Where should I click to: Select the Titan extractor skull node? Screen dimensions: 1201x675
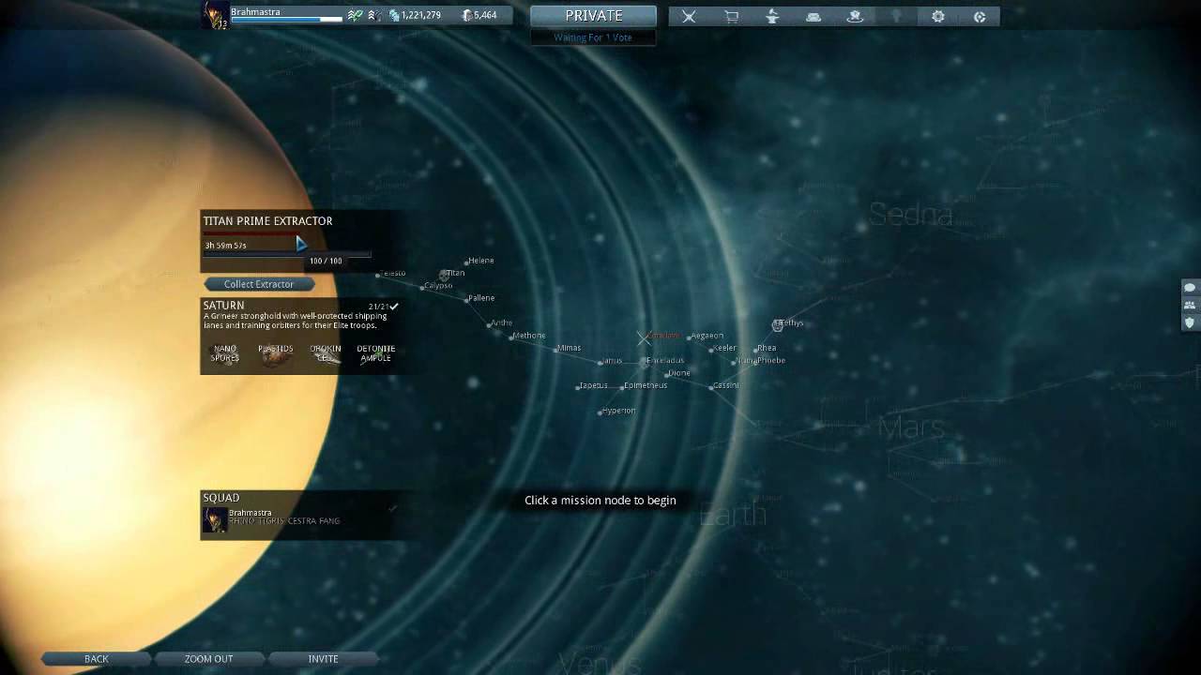pyautogui.click(x=444, y=276)
